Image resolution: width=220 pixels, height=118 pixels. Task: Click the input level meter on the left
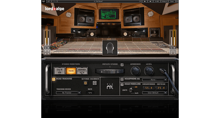point(47,38)
